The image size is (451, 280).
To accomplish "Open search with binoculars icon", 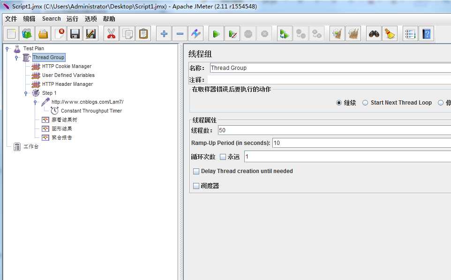I will click(x=374, y=34).
